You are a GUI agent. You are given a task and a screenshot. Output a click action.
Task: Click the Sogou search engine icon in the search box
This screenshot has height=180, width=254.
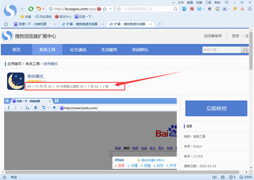119,9
